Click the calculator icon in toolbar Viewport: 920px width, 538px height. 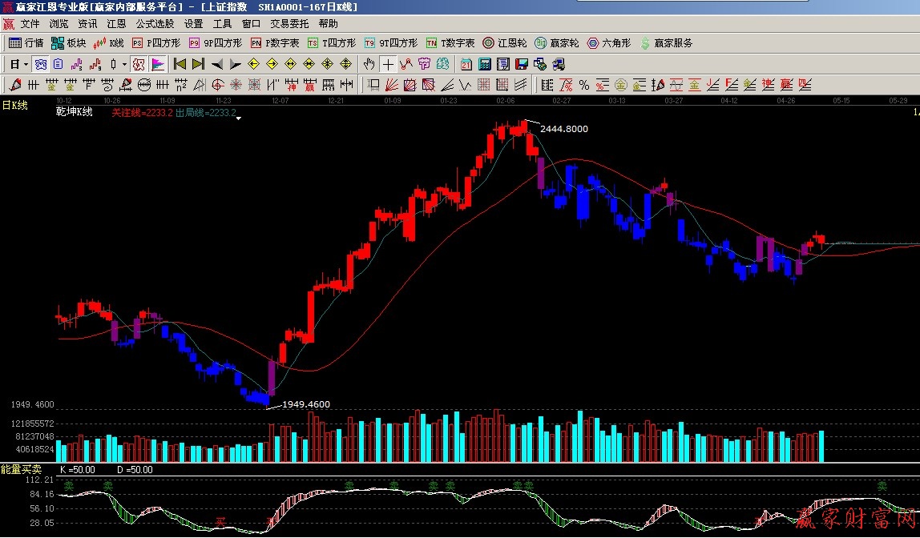[486, 64]
